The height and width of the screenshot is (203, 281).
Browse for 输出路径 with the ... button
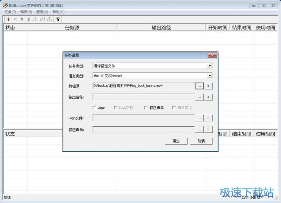[199, 97]
